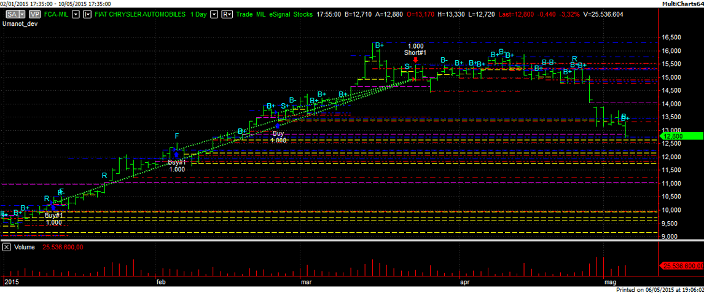Toggle the VP button

[x=35, y=14]
